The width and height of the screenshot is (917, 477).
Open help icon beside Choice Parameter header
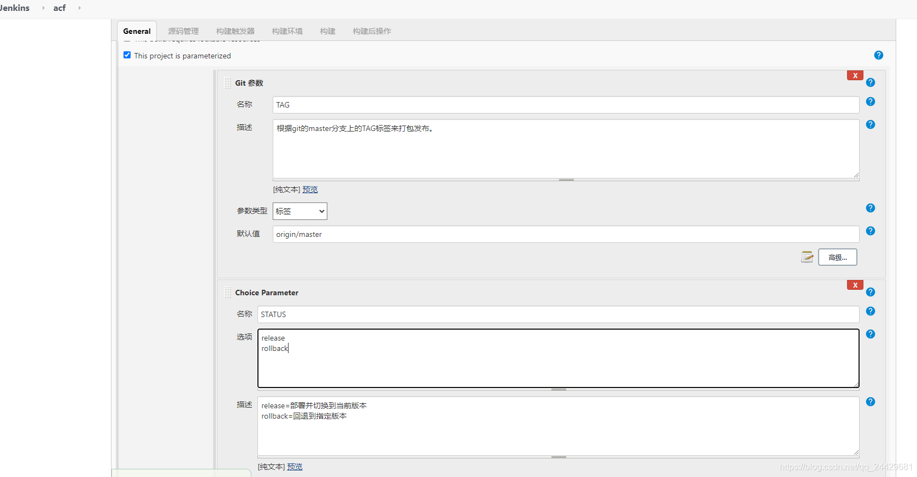[x=871, y=292]
